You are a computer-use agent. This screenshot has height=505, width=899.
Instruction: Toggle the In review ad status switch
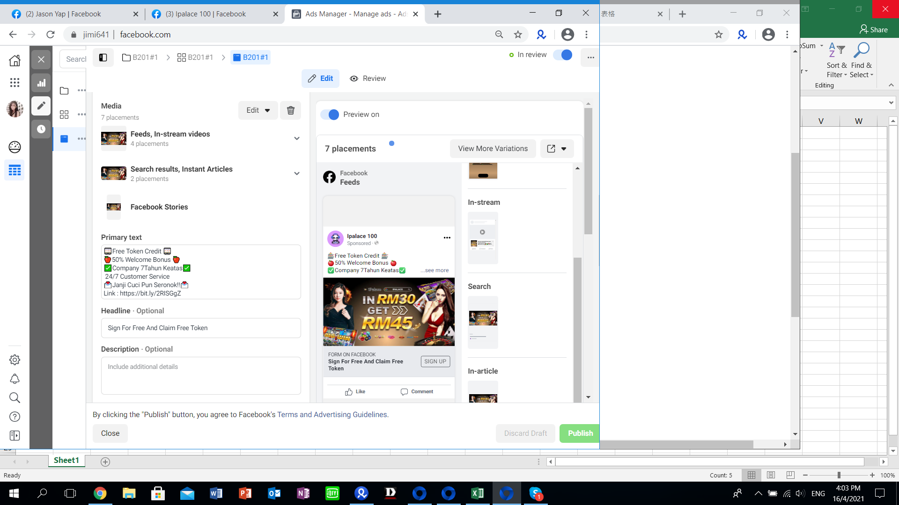pos(562,55)
